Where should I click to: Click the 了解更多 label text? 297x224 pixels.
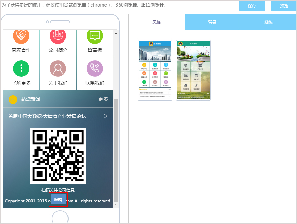21,83
